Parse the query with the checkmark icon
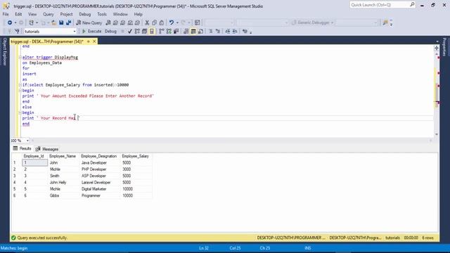 click(x=129, y=31)
